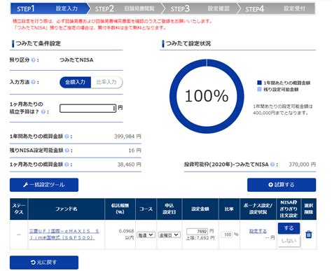This screenshot has height=271, width=332.
Task: Click the 16 円 remaining NISA amount
Action: click(x=134, y=151)
